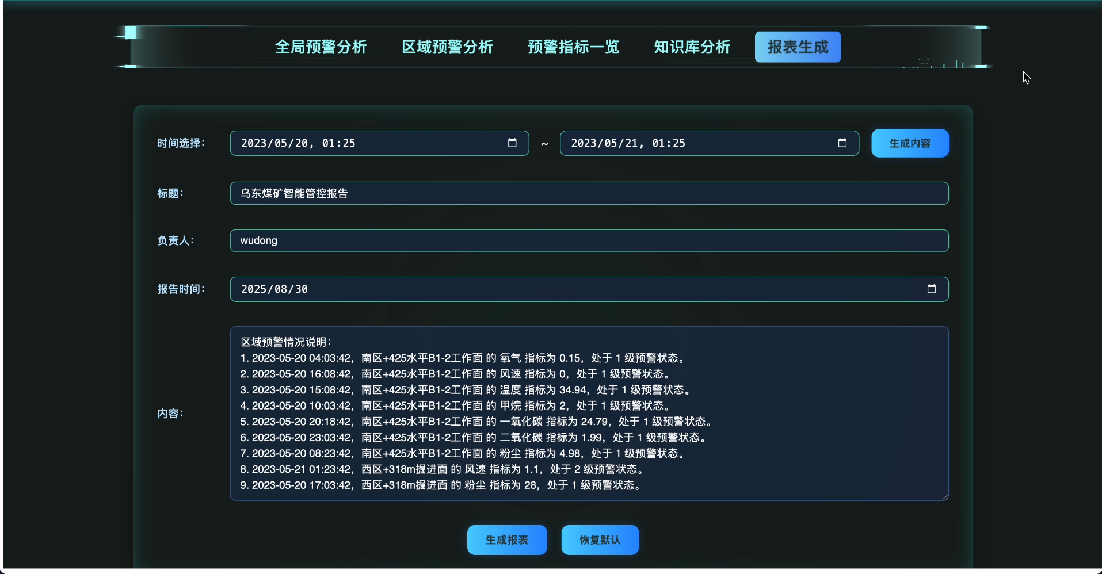Select the 知识库分析 tab

(692, 47)
